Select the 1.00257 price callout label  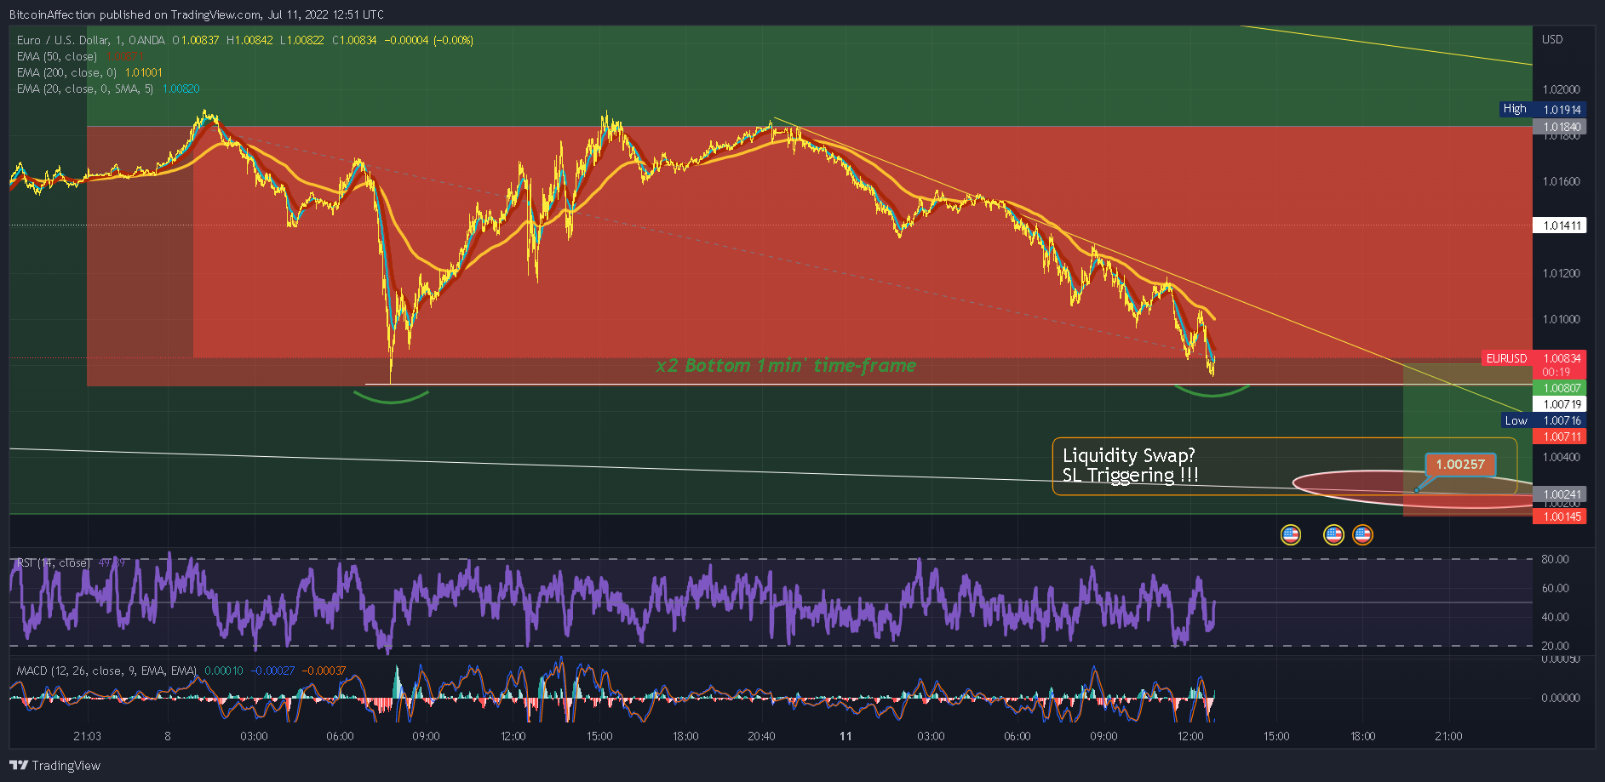(1460, 465)
